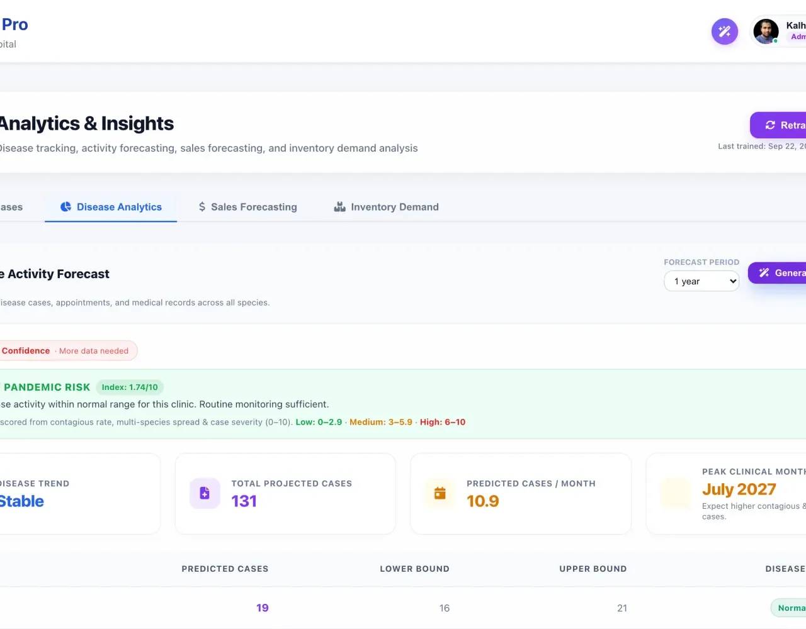This screenshot has height=629, width=806.
Task: Click the predicted cases value 19
Action: tap(263, 608)
